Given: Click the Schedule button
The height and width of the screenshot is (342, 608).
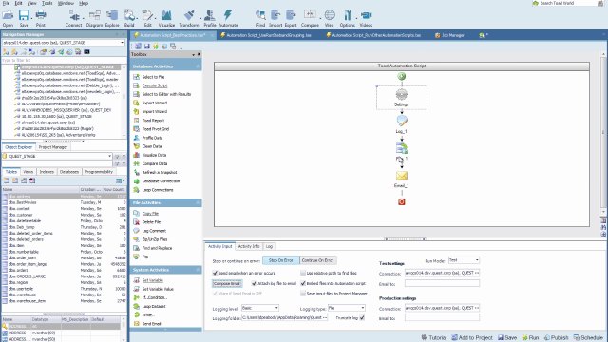Looking at the screenshot, I should pos(588,338).
